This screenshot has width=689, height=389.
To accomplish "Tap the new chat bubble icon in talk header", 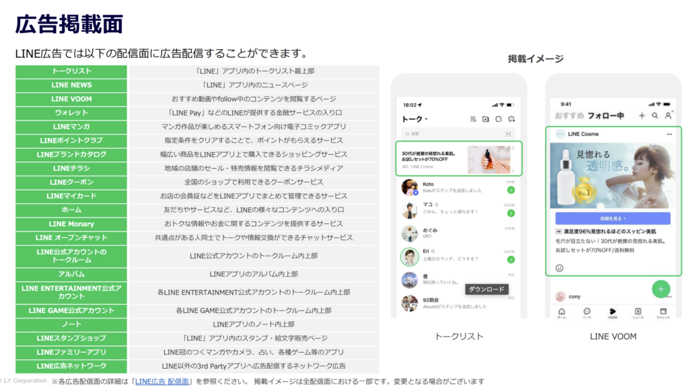I will coord(511,119).
